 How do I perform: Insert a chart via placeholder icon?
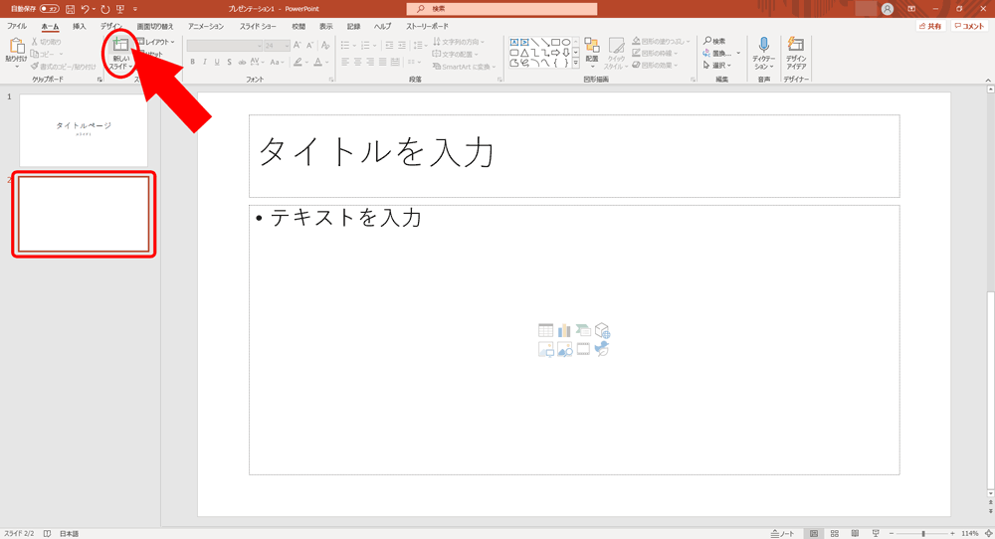point(564,330)
